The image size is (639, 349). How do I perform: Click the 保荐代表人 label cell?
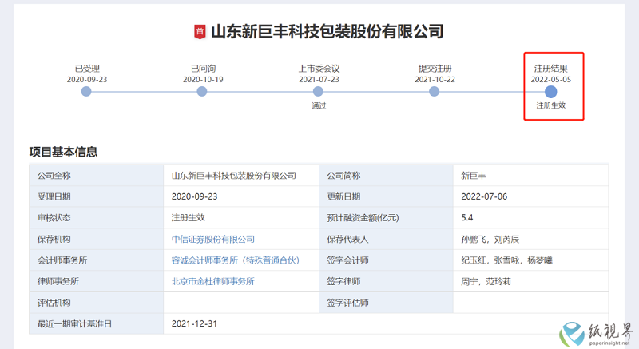pyautogui.click(x=386, y=239)
